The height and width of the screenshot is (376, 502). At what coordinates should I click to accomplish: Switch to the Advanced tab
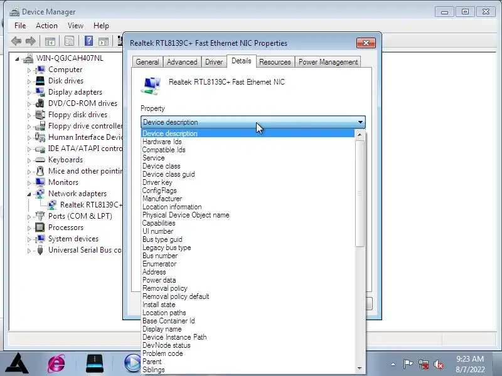(x=182, y=61)
